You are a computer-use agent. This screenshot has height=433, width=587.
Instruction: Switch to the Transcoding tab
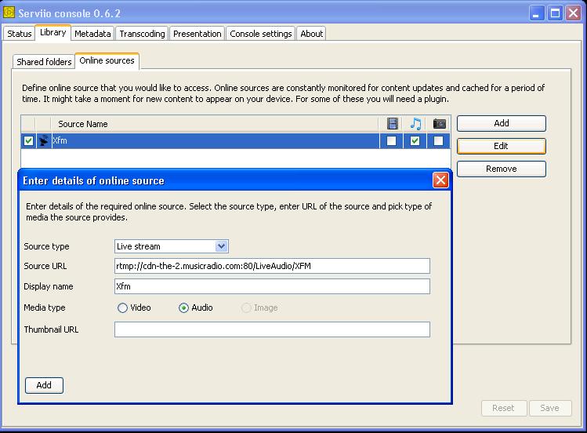click(142, 34)
